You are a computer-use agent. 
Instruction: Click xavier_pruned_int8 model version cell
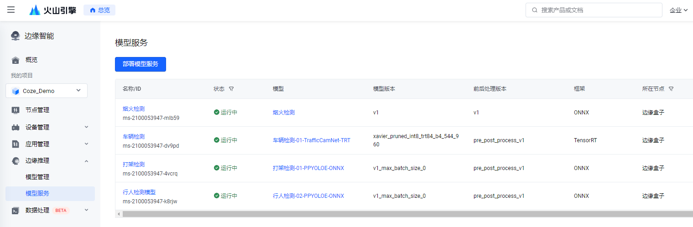point(416,140)
